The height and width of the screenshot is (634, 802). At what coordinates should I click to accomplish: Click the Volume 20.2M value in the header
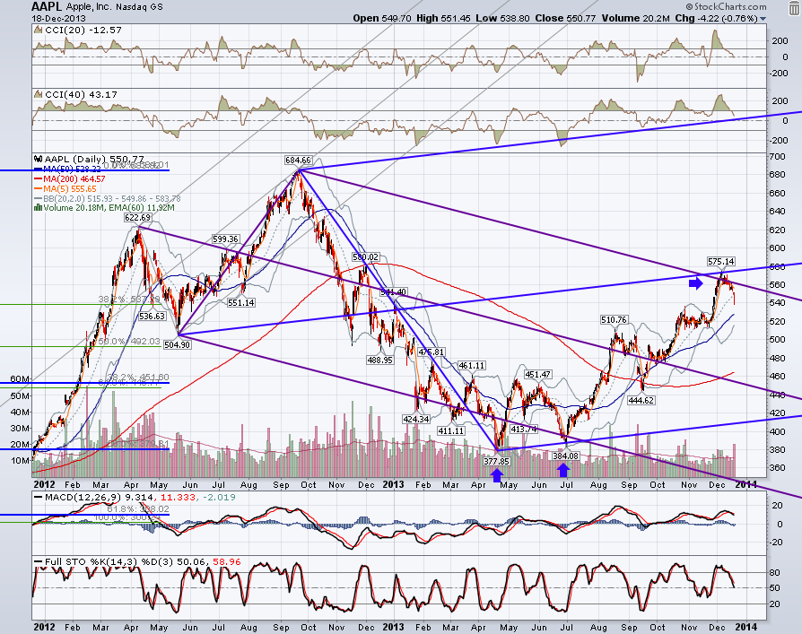tap(636, 19)
